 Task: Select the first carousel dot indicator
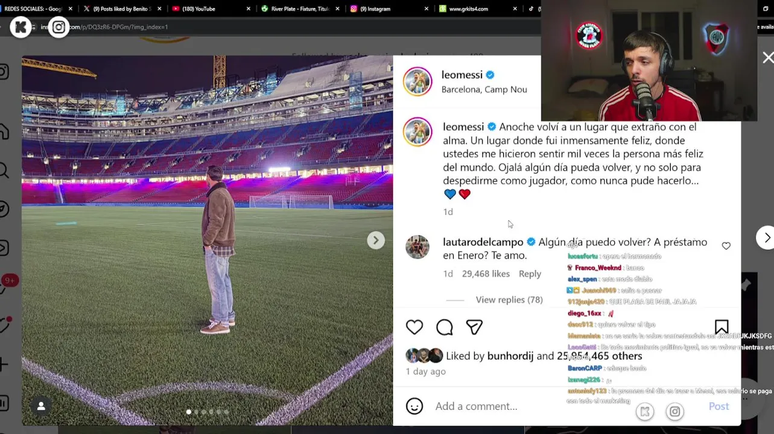point(189,412)
